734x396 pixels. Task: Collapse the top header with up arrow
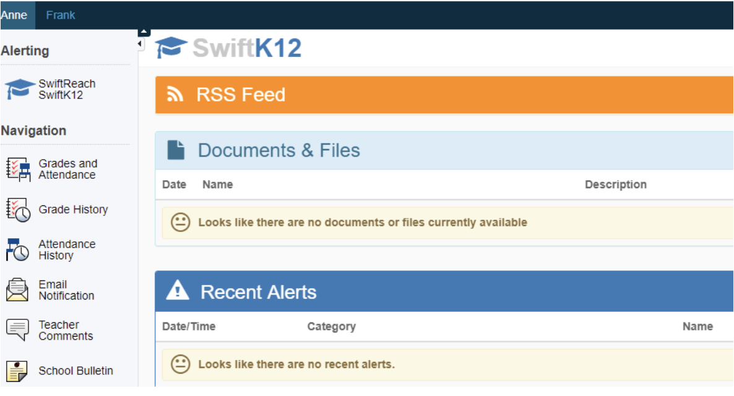point(144,32)
